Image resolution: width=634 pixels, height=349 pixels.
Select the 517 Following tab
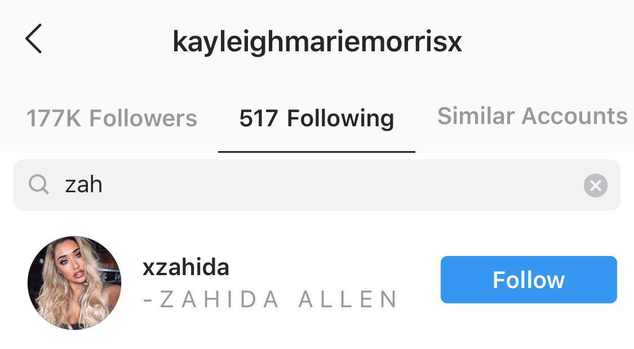coord(317,118)
